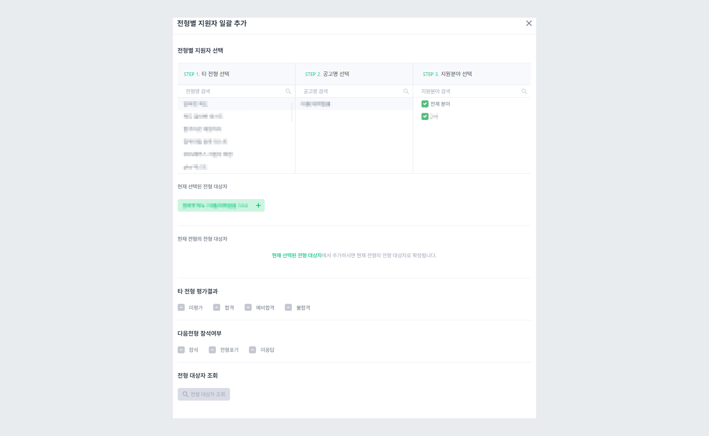The image size is (709, 436).
Task: Click the search icon in 전형명 검색 field
Action: click(288, 91)
